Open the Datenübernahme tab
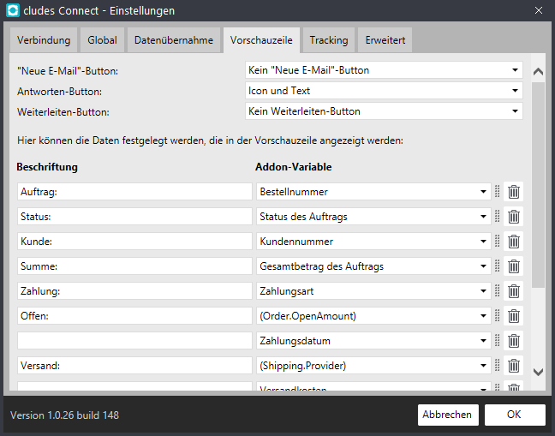Screen dimensions: 555x436 174,40
